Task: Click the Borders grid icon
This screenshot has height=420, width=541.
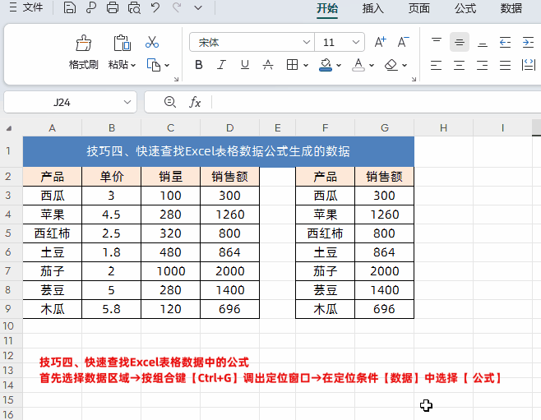Action: (x=292, y=65)
